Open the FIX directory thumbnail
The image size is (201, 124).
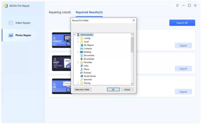point(61,86)
